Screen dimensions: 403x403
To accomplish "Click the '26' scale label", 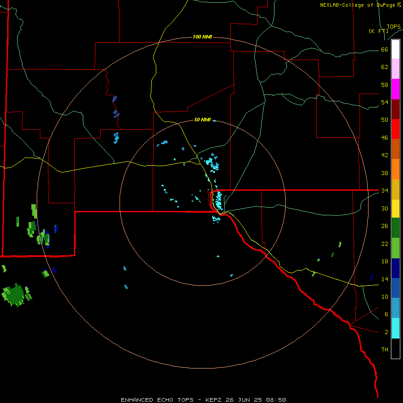I will coord(385,226).
